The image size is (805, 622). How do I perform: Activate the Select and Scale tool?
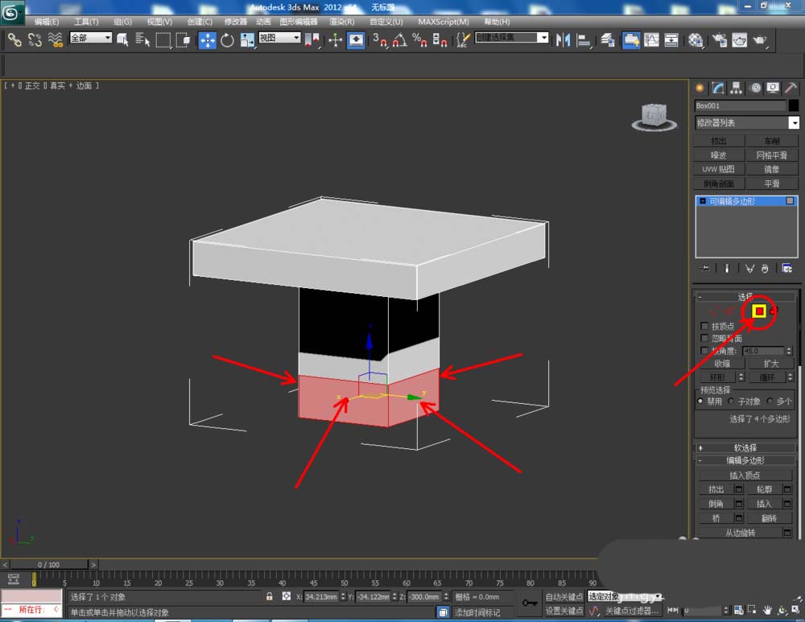(x=247, y=40)
